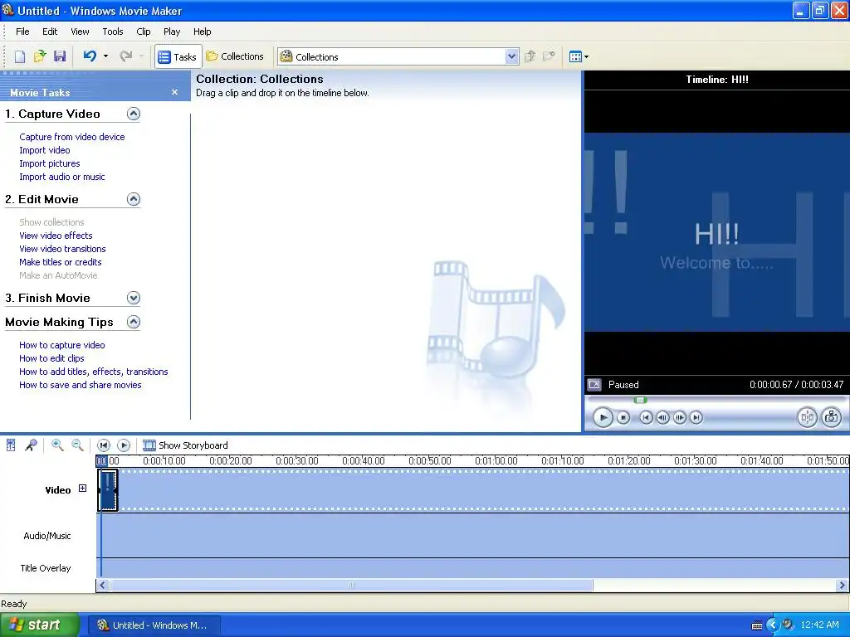
Task: Open the Edit menu
Action: point(50,32)
